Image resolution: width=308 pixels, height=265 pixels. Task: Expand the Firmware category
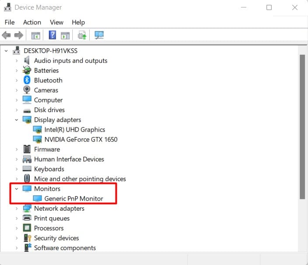17,149
